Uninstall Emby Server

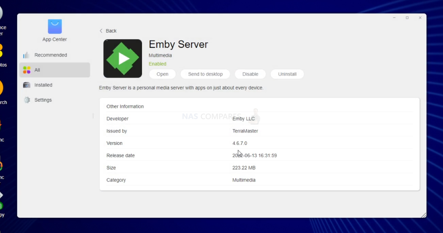pos(287,74)
